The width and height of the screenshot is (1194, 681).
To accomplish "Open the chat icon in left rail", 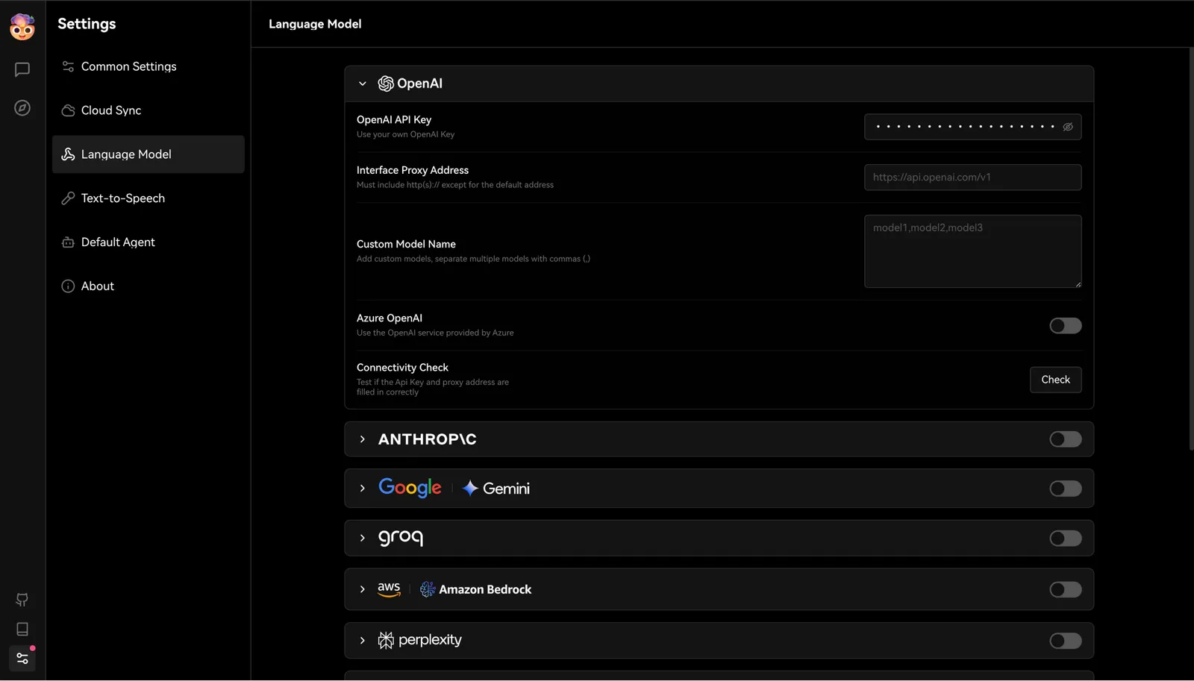I will [22, 69].
